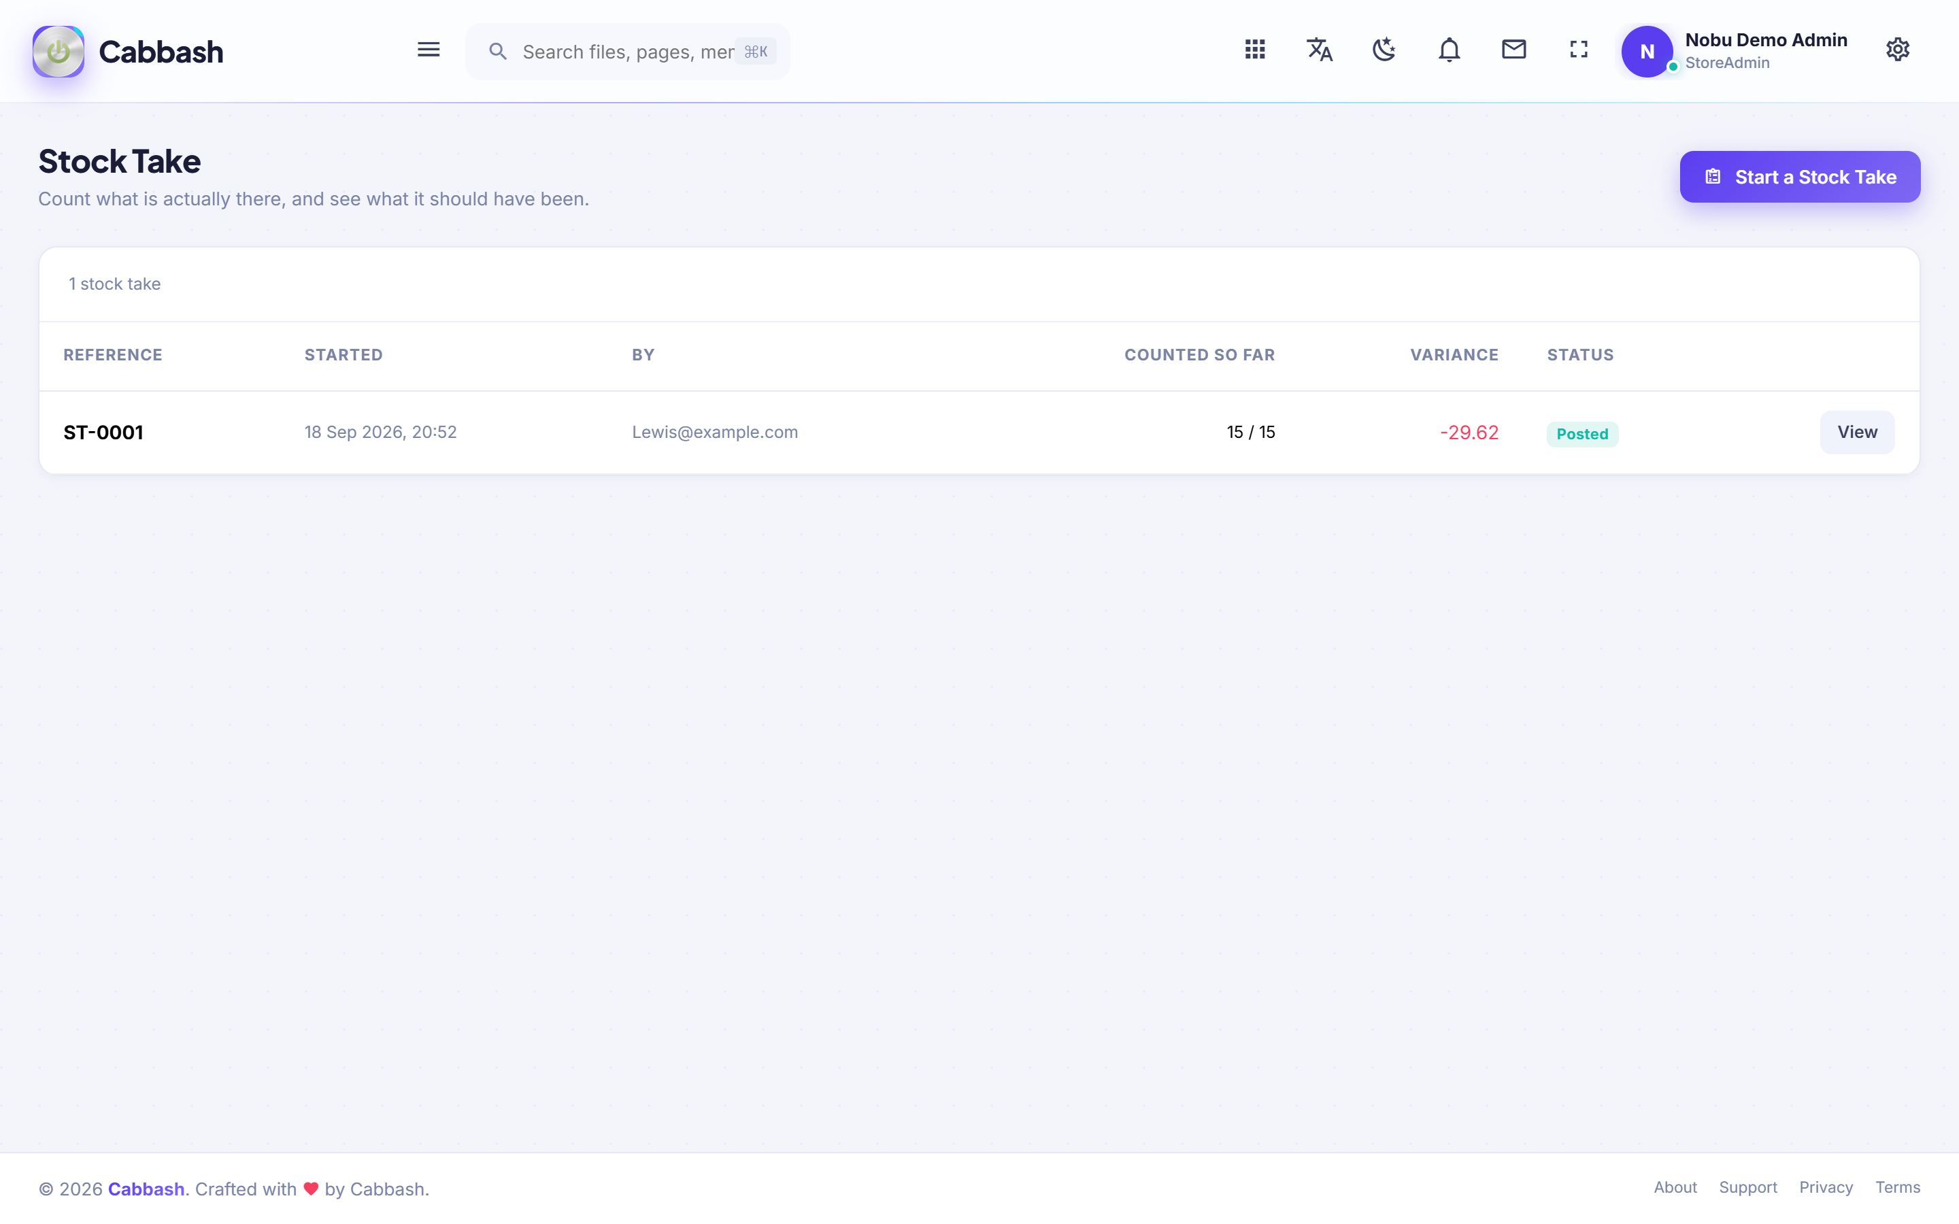Image resolution: width=1959 pixels, height=1224 pixels.
Task: Open the Privacy footer link
Action: [1826, 1187]
